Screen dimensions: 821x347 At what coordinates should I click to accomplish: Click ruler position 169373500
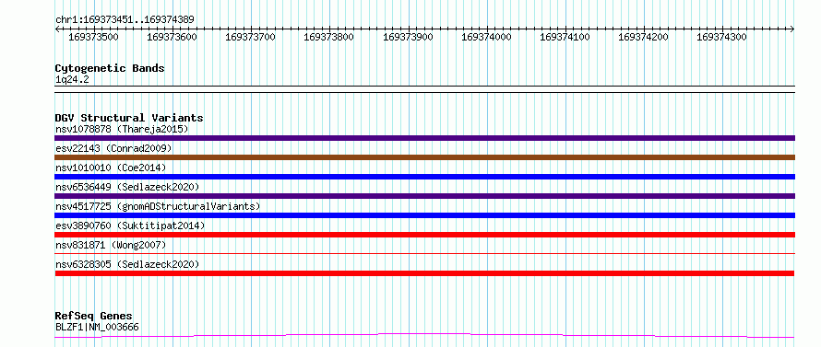(93, 37)
